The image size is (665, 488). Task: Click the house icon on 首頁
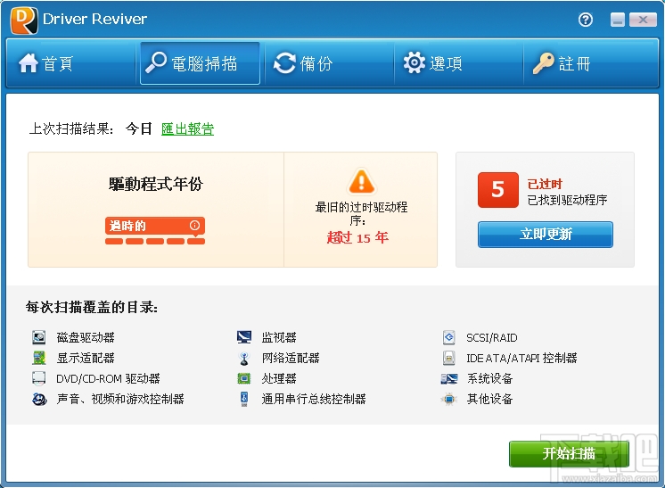coord(29,63)
